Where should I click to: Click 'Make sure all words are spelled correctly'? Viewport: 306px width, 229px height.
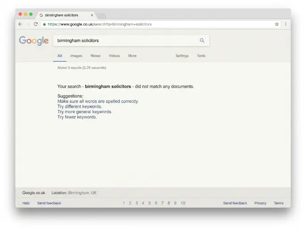point(98,101)
